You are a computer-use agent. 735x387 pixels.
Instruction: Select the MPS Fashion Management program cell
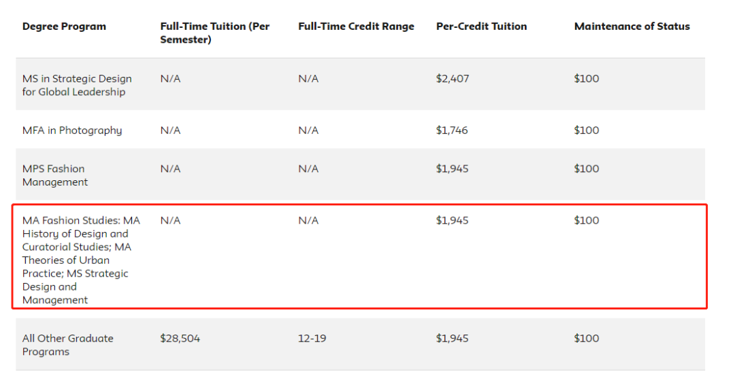[55, 175]
